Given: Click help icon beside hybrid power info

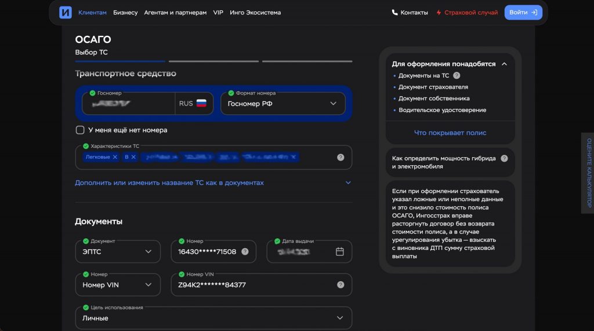Looking at the screenshot, I should tap(504, 158).
